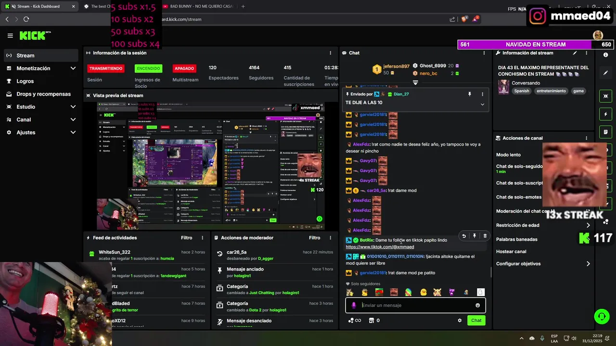616x346 pixels.
Task: Open the Filtro dropdown in Acciones de moderador
Action: click(314, 238)
